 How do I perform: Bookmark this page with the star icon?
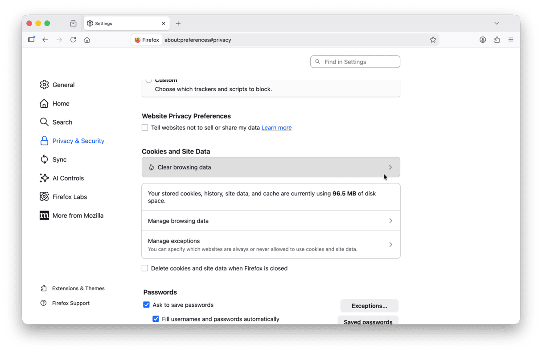pos(433,40)
